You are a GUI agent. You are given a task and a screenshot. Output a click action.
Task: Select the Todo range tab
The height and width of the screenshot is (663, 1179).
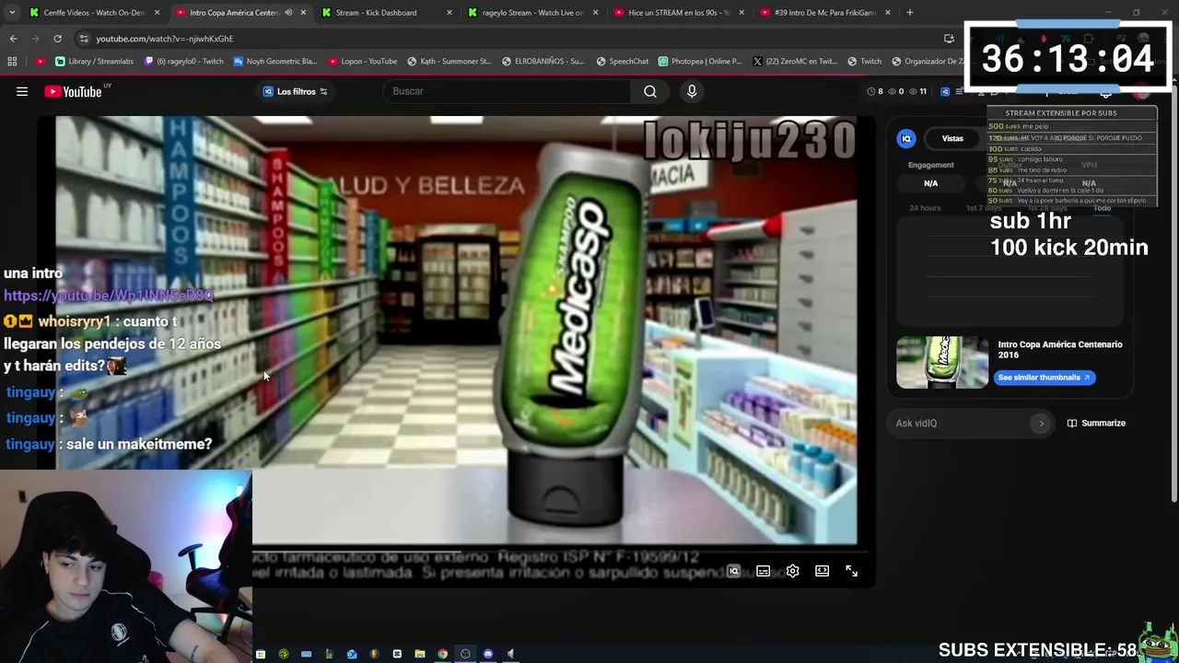click(1102, 208)
